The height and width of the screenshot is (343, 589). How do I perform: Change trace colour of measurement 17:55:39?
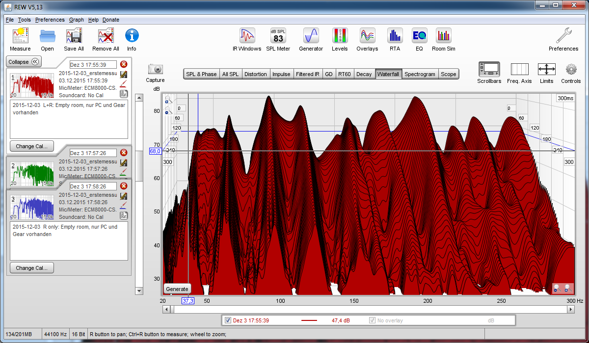pyautogui.click(x=124, y=83)
